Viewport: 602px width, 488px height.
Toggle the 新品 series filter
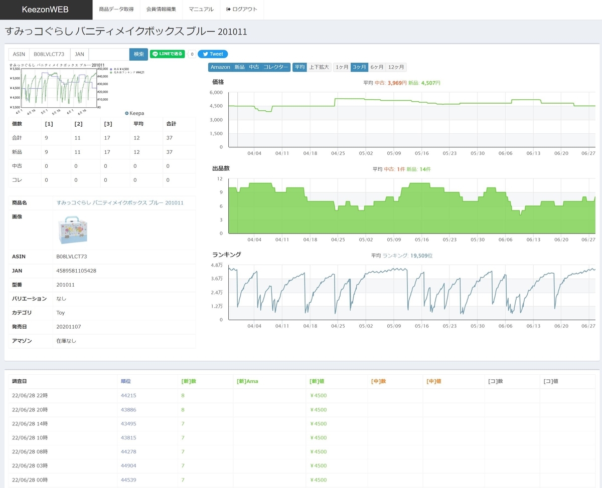point(239,67)
